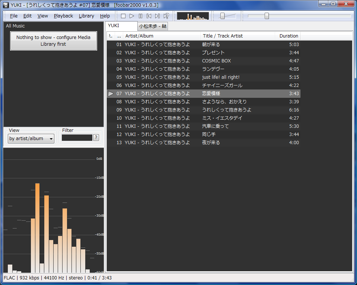Click the playback seek bar thumb
357x285 pixels.
click(267, 16)
